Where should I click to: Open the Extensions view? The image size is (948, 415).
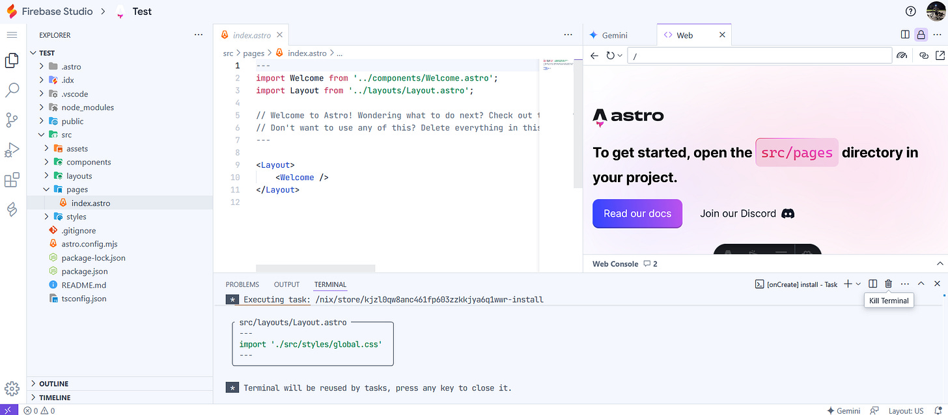click(12, 180)
